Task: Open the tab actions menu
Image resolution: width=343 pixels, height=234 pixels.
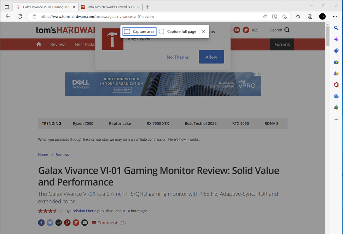Action: [6, 6]
